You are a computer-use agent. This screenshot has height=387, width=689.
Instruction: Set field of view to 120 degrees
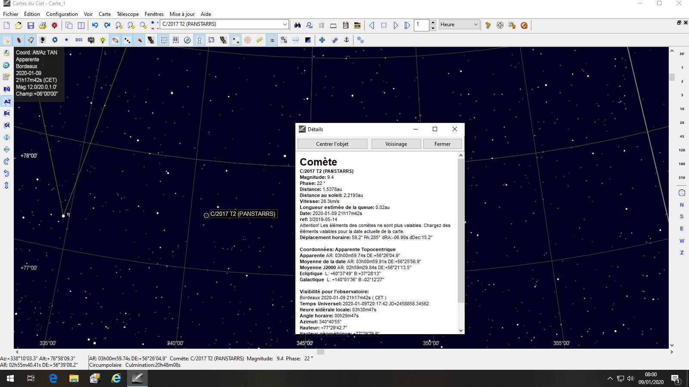[x=682, y=150]
